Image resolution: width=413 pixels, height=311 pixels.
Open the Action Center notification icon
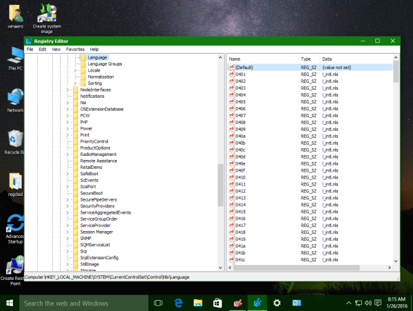tap(378, 303)
